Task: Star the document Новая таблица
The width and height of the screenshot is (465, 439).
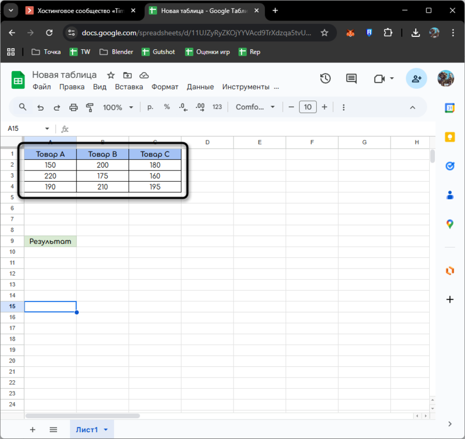Action: 111,75
